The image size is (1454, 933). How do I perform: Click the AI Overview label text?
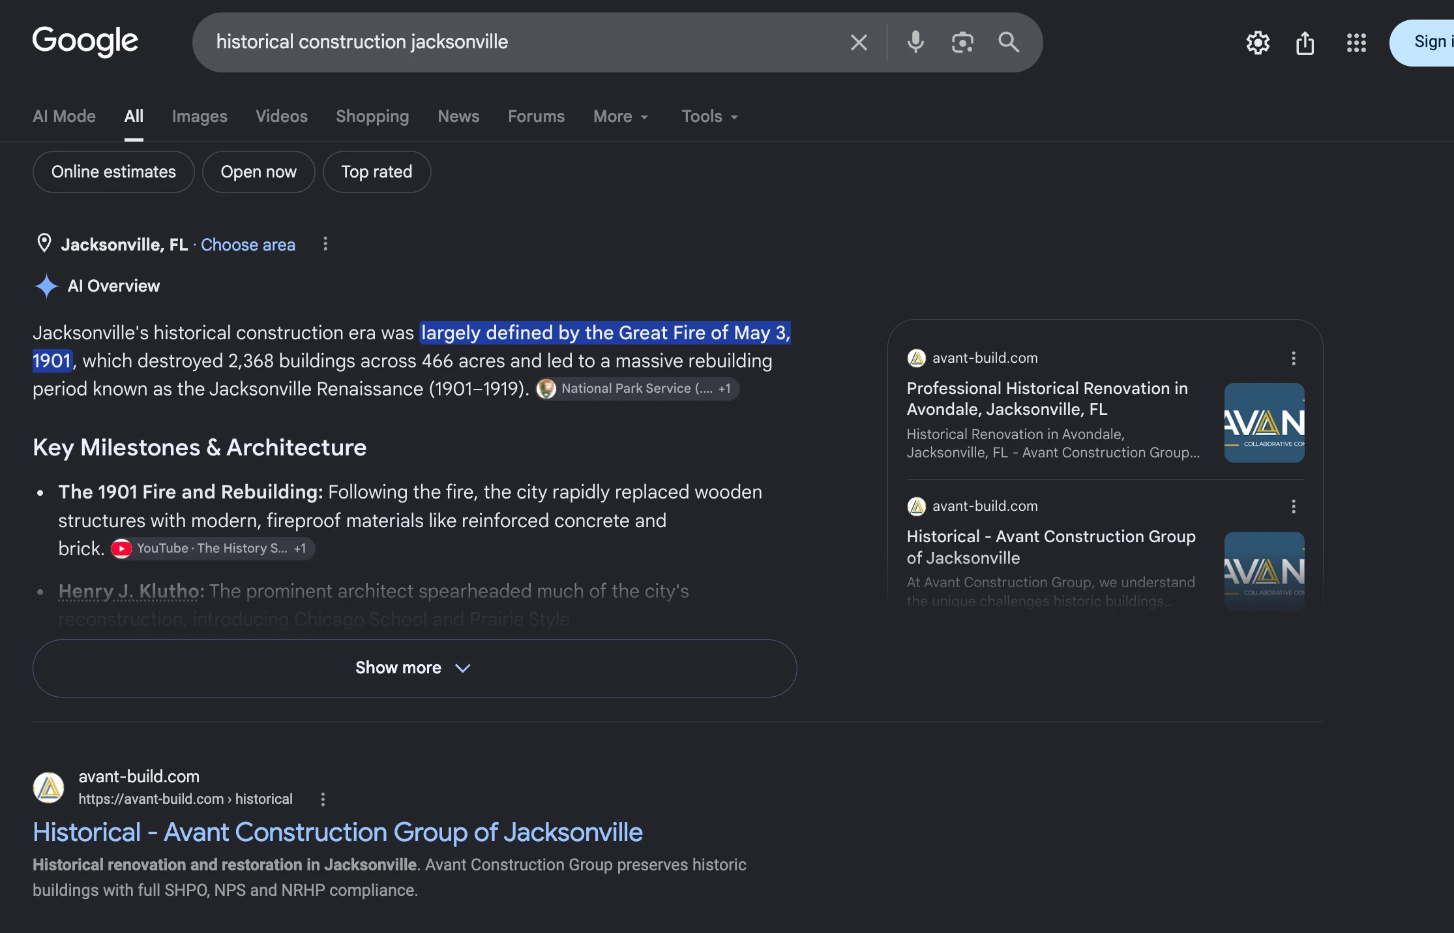tap(113, 286)
